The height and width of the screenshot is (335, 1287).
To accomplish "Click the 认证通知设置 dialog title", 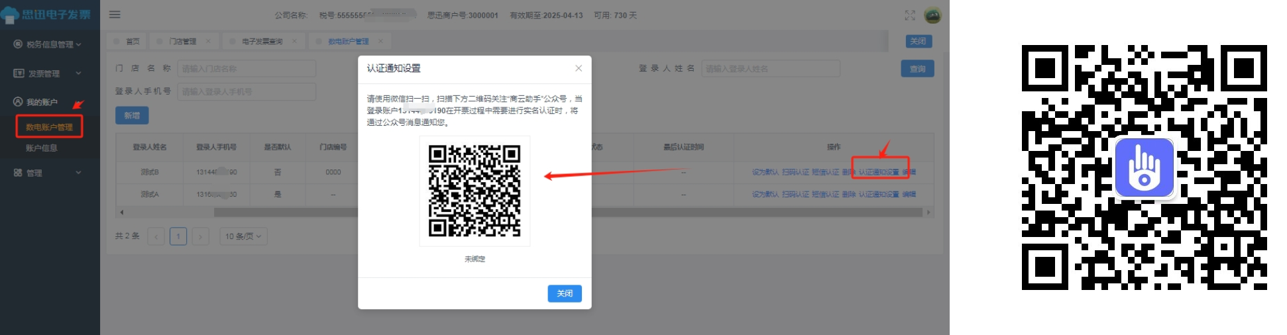I will (x=394, y=68).
